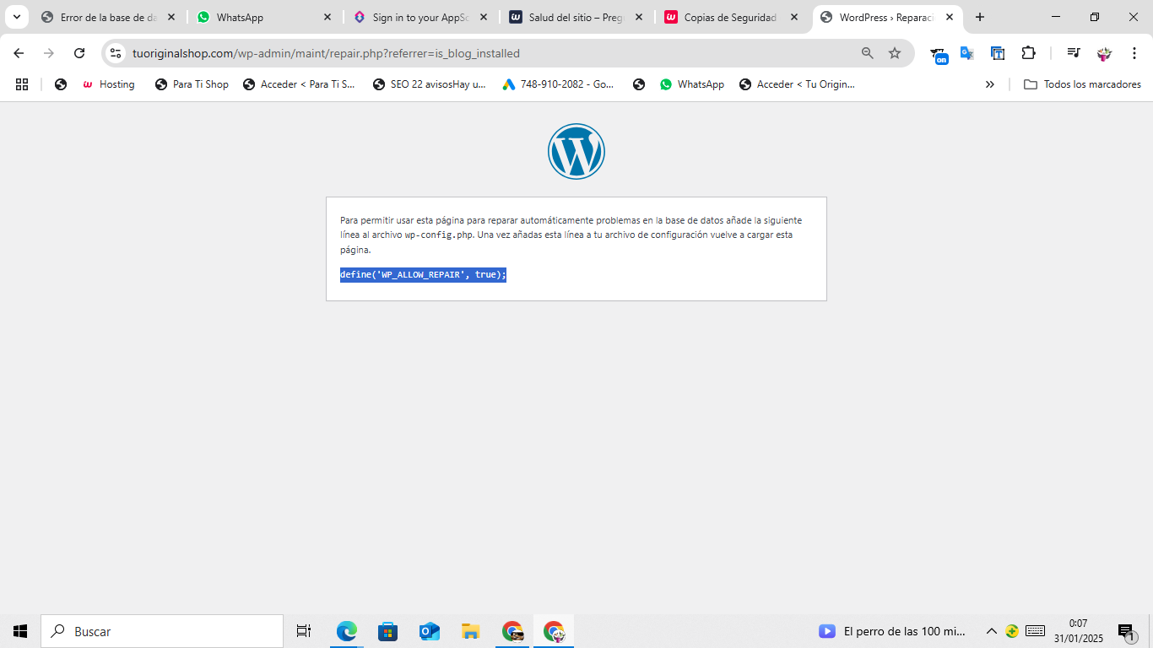This screenshot has width=1153, height=648.
Task: Open the notification center icon
Action: [x=1126, y=631]
